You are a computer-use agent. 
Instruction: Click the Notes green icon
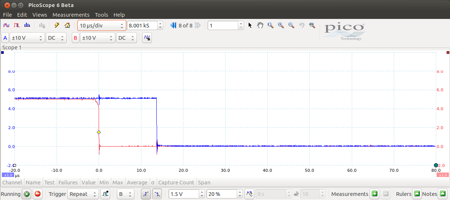[x=443, y=194]
